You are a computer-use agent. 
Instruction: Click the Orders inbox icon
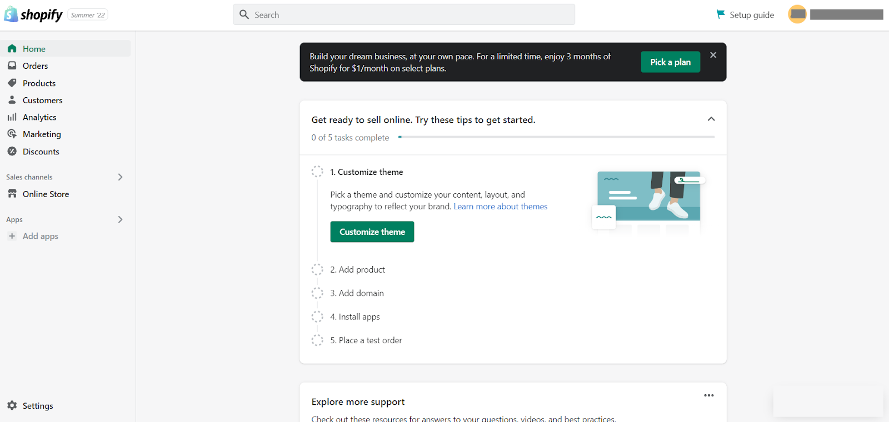click(12, 66)
